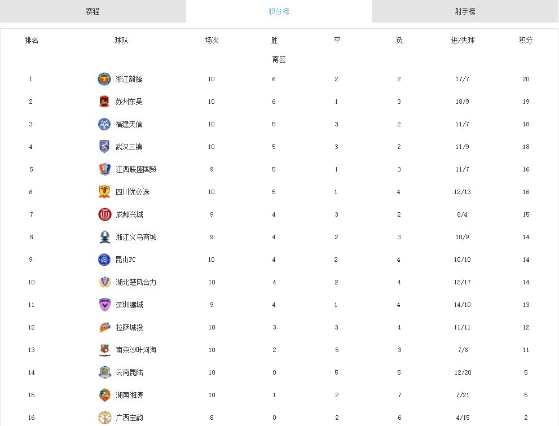The height and width of the screenshot is (426, 559).
Task: Click the 成都兴城 red round logo
Action: coord(105,214)
